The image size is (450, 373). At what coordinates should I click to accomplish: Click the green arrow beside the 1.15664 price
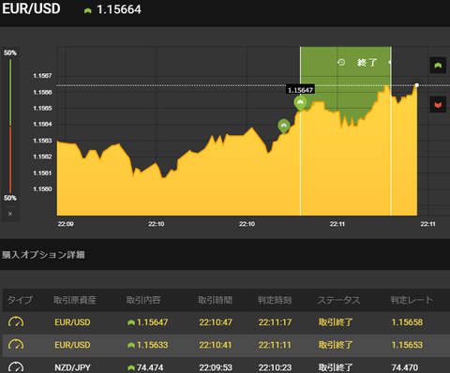[87, 10]
